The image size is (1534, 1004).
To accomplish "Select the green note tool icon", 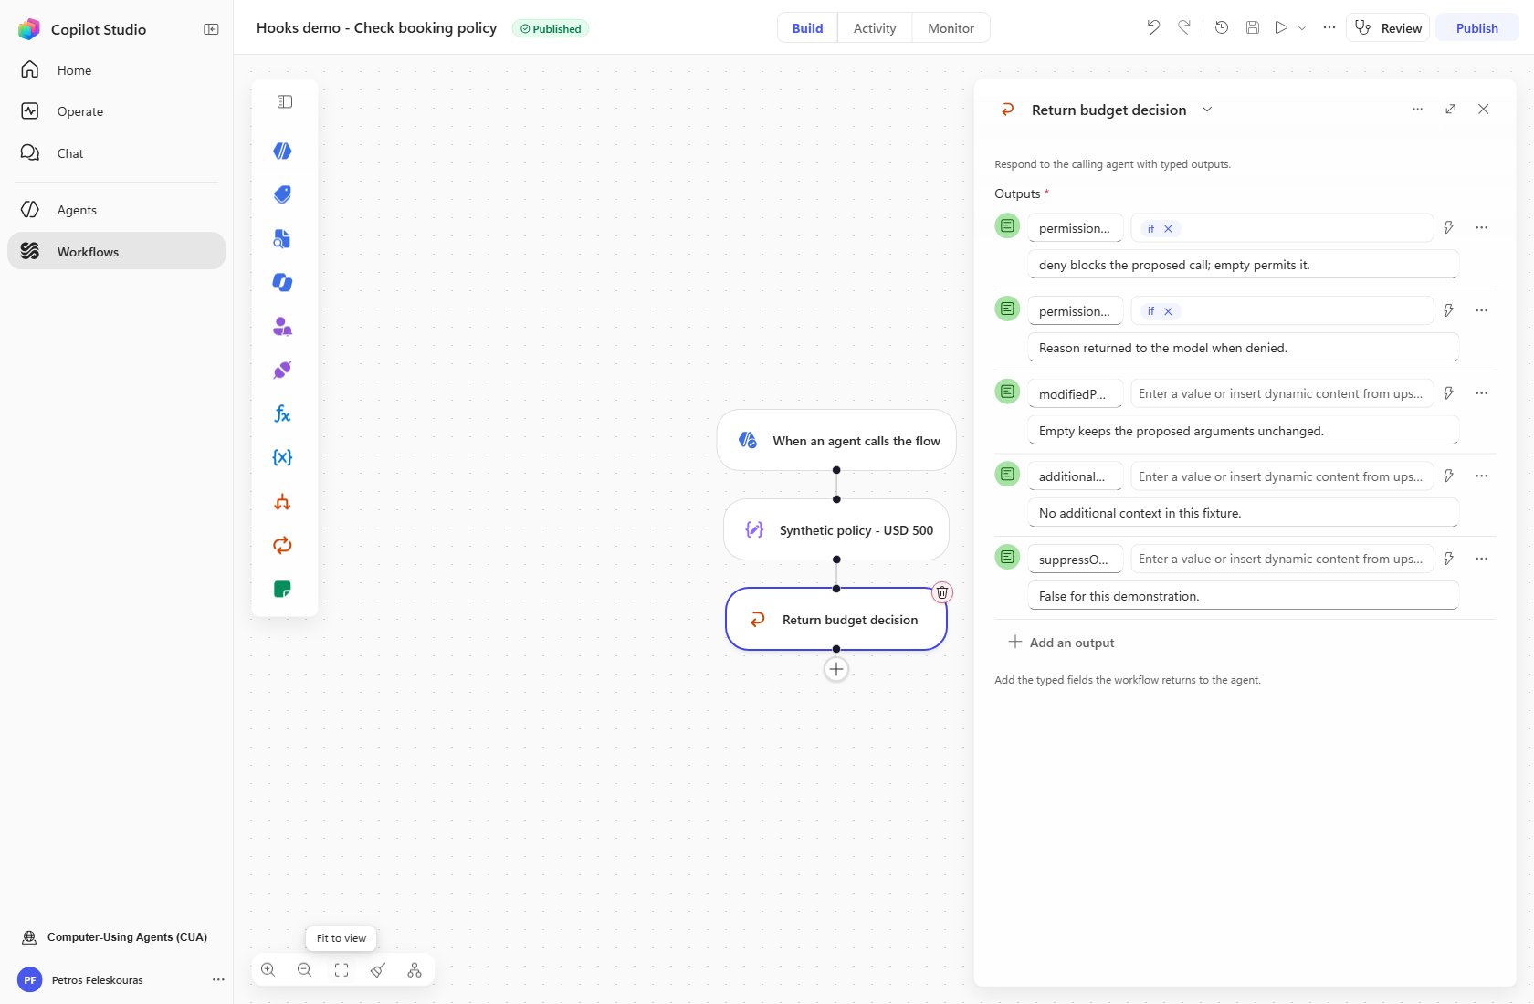I will click(x=283, y=589).
